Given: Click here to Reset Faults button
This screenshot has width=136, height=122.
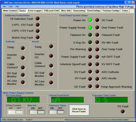Looking at the screenshot, I should click(79, 110).
